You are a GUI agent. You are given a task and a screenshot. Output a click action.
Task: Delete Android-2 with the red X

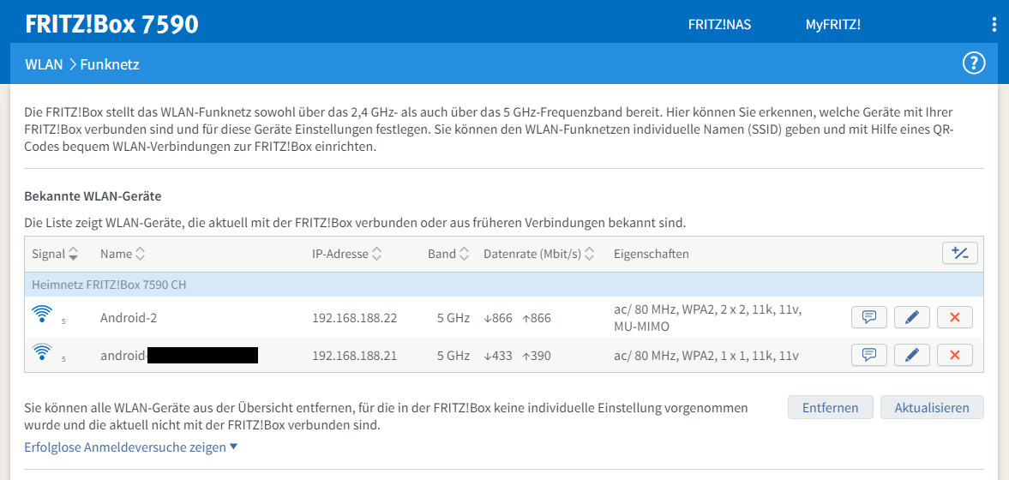pos(954,318)
